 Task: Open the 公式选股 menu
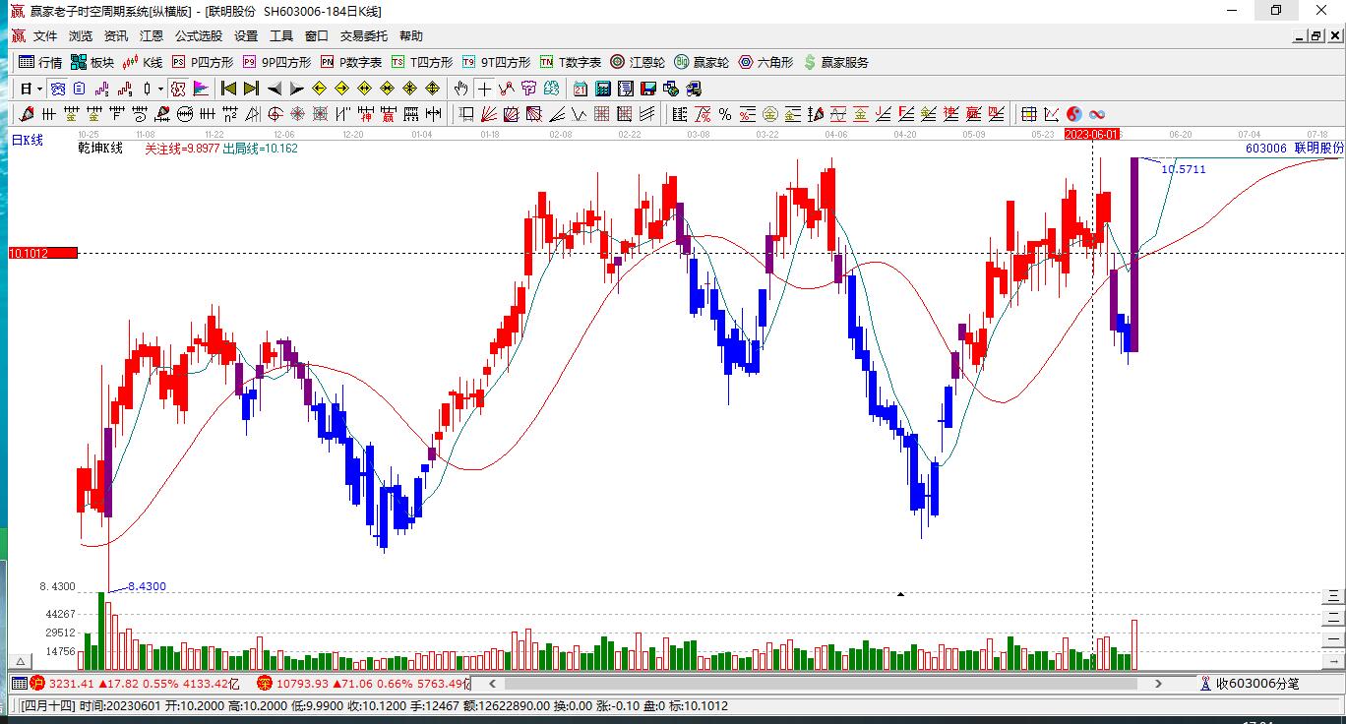pos(199,36)
